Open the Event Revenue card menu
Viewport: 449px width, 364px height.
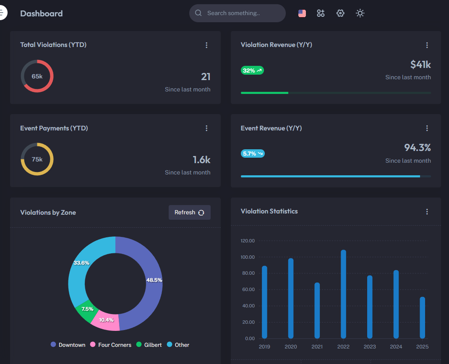pos(427,128)
